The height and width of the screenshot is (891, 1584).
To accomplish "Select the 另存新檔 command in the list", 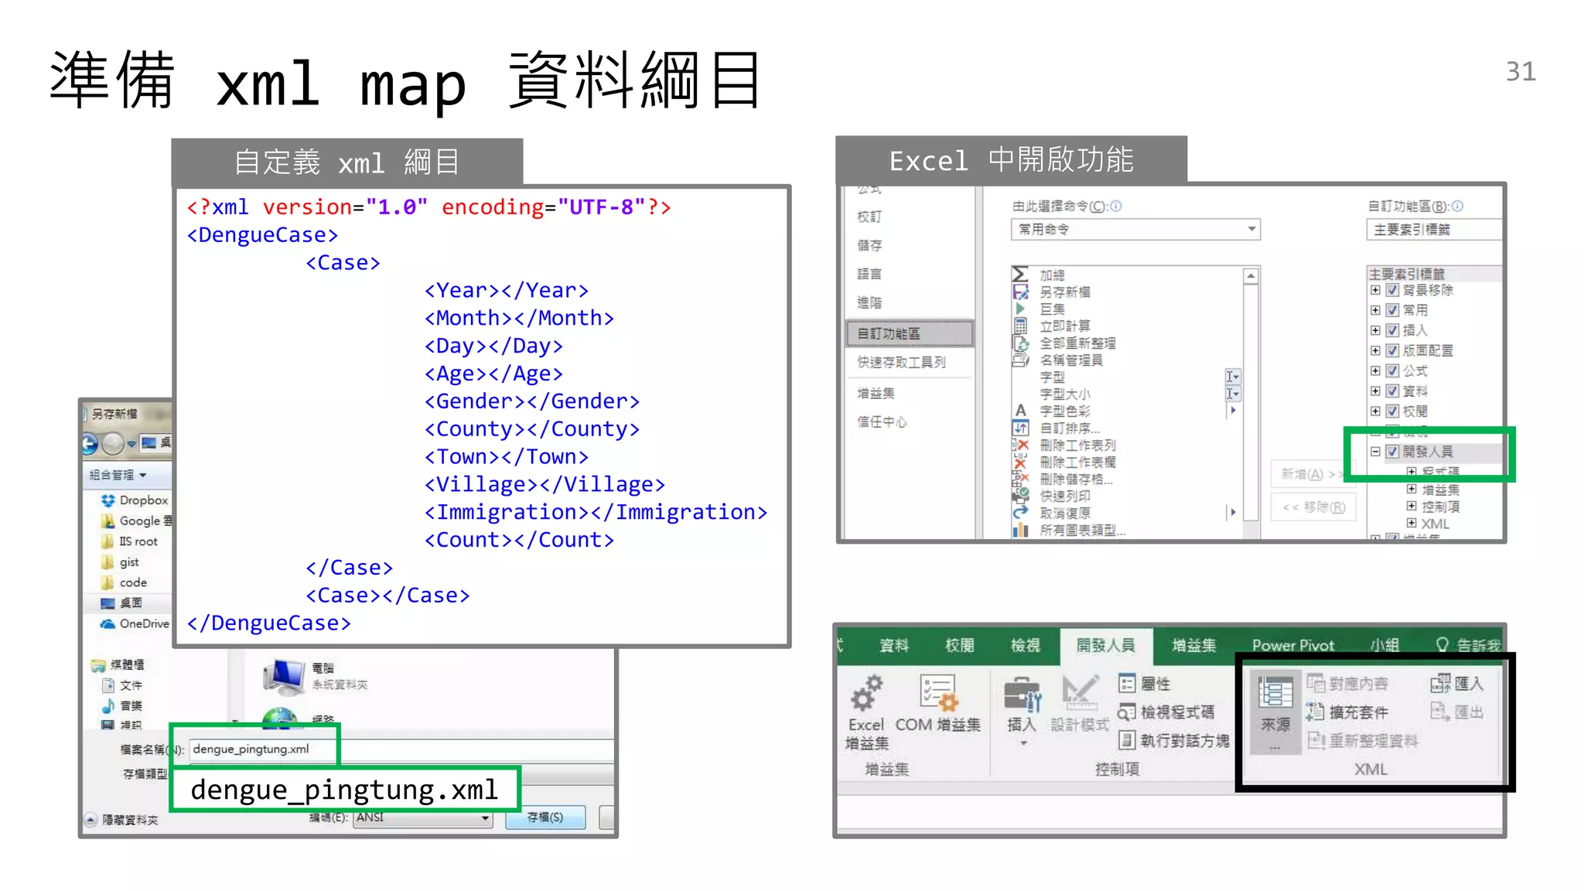I will click(x=1053, y=292).
